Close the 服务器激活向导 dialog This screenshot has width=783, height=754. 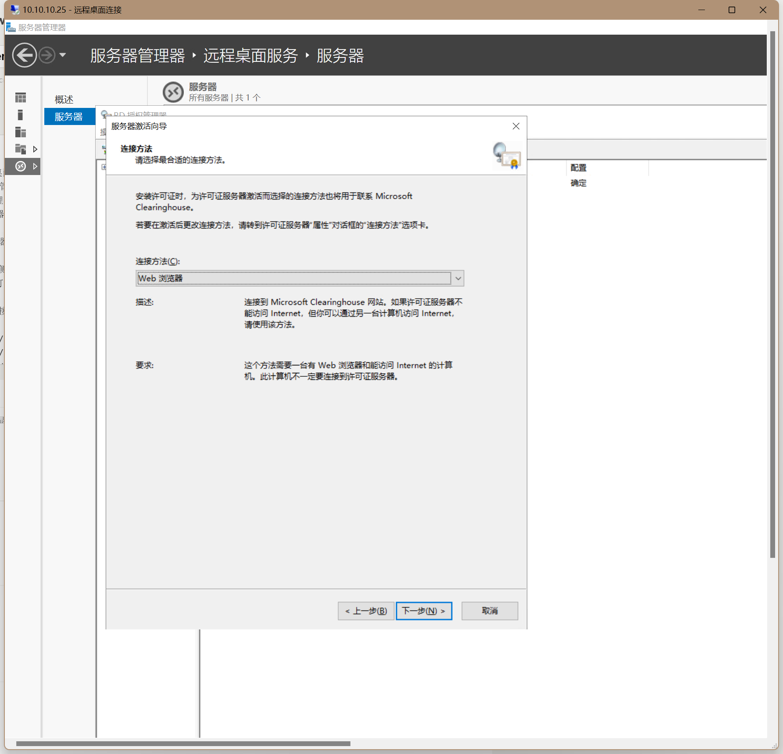pyautogui.click(x=516, y=126)
